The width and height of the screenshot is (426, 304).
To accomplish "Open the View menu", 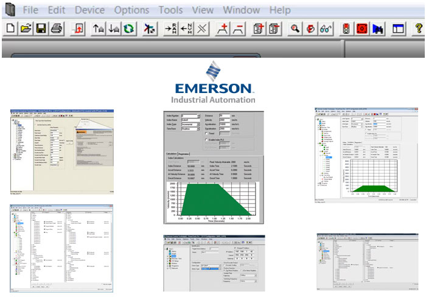I will (203, 10).
